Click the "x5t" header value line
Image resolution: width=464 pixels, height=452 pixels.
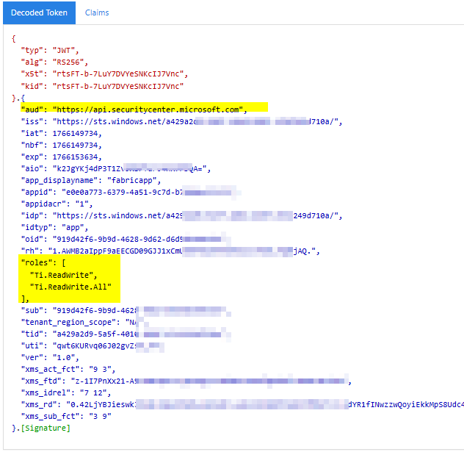104,74
